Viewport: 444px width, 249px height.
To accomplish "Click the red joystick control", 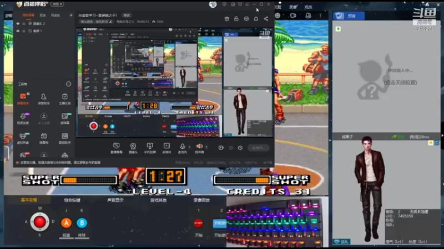I will [39, 222].
